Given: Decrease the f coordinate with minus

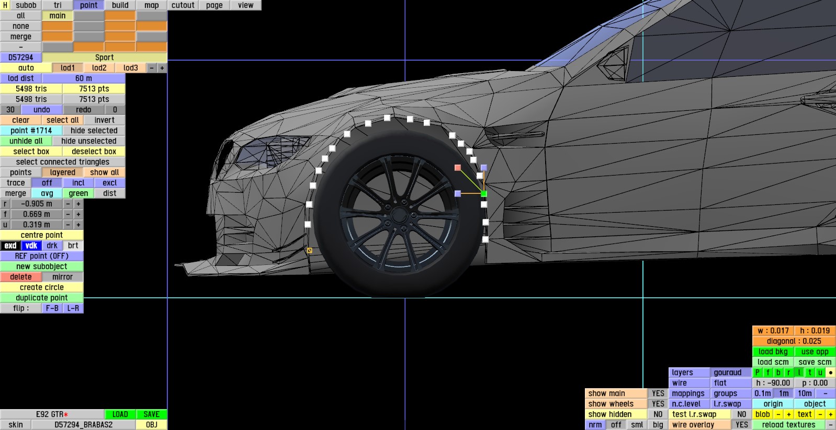Looking at the screenshot, I should pyautogui.click(x=68, y=214).
